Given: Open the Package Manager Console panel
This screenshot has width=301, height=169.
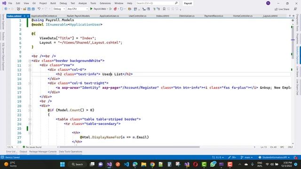Looking at the screenshot, I should click(43, 152).
